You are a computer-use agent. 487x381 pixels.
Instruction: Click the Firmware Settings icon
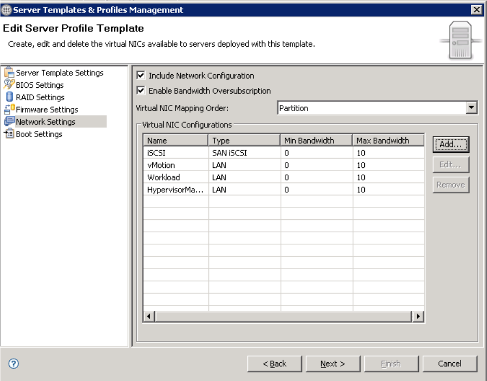click(x=10, y=110)
